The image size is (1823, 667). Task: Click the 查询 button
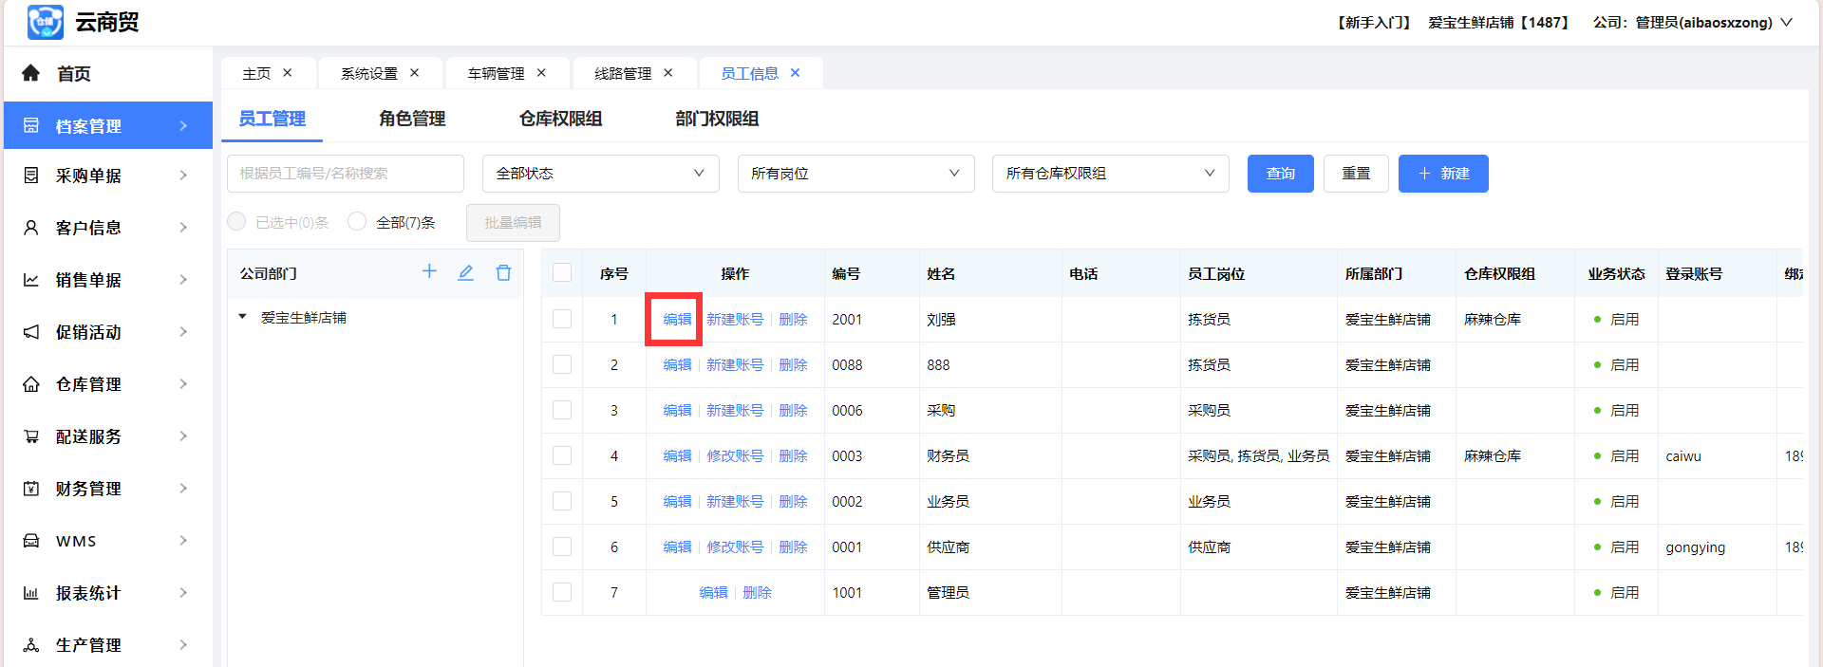[x=1280, y=174]
